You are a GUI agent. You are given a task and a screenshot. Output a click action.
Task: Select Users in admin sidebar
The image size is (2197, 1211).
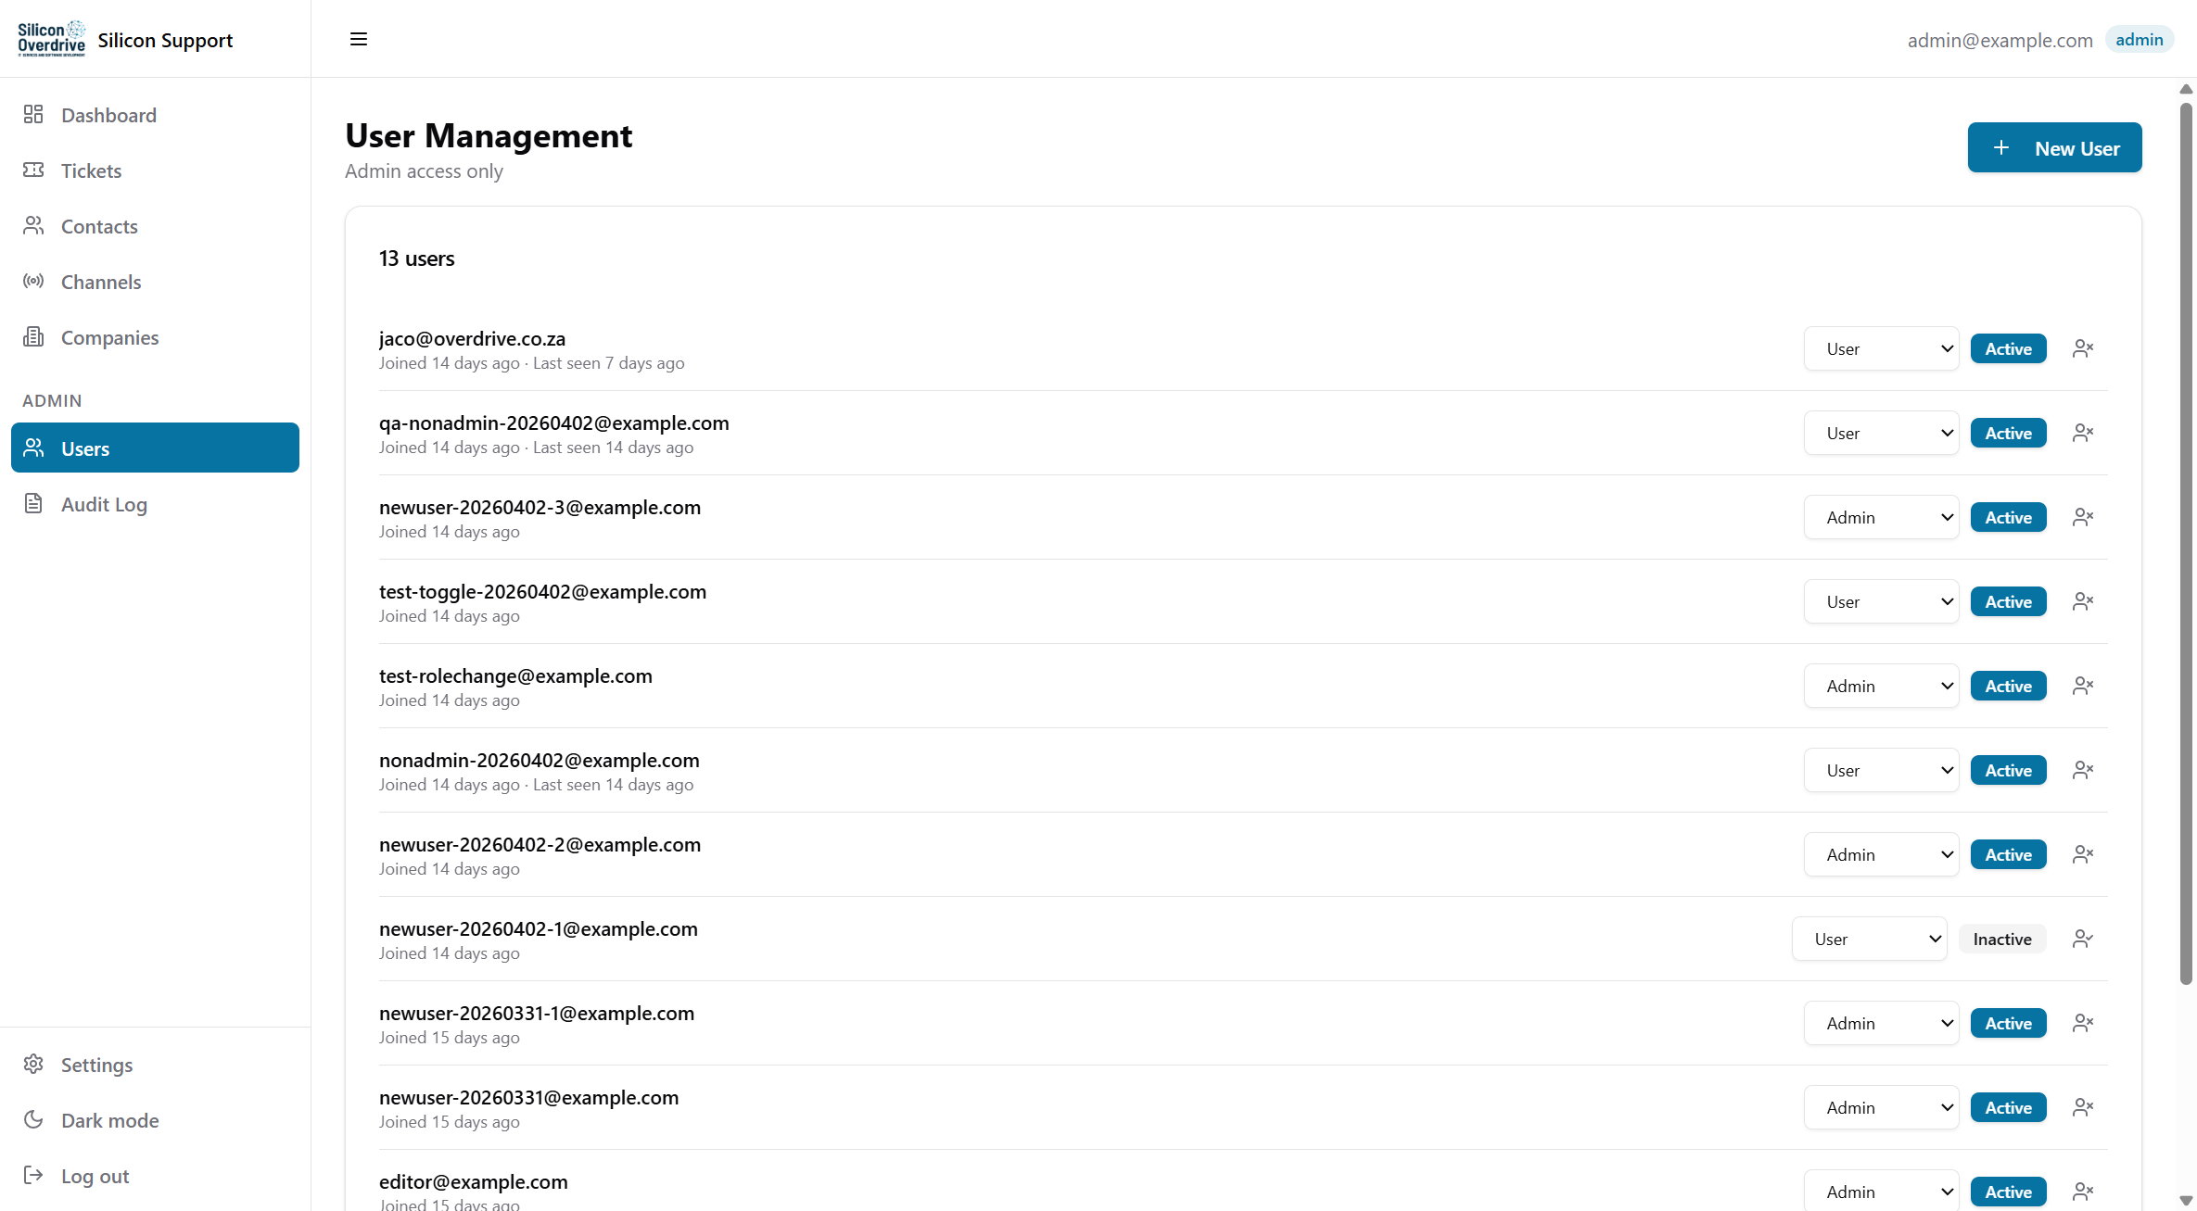click(155, 448)
